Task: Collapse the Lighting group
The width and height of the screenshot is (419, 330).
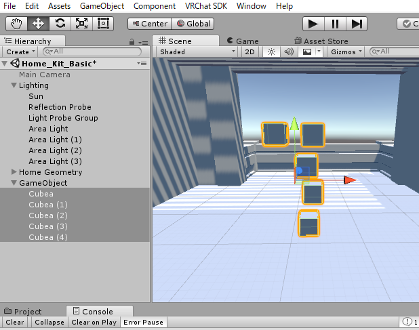Action: (14, 85)
